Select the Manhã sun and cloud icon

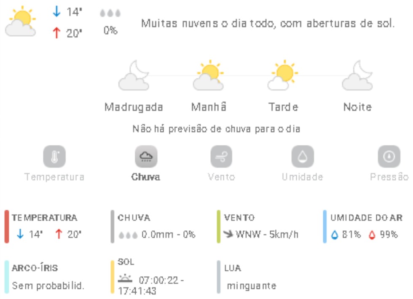tap(209, 76)
